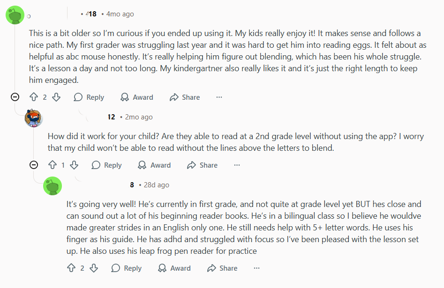Downvote the first comment about reading eggs
This screenshot has width=444, height=288.
pos(56,97)
